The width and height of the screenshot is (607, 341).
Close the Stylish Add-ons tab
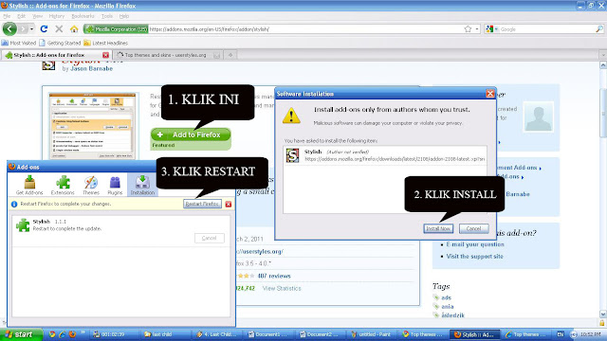pos(105,55)
